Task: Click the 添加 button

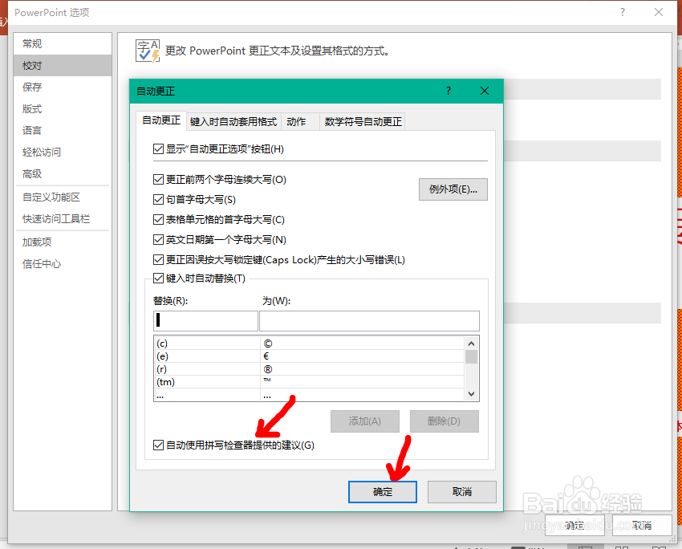Action: 365,421
